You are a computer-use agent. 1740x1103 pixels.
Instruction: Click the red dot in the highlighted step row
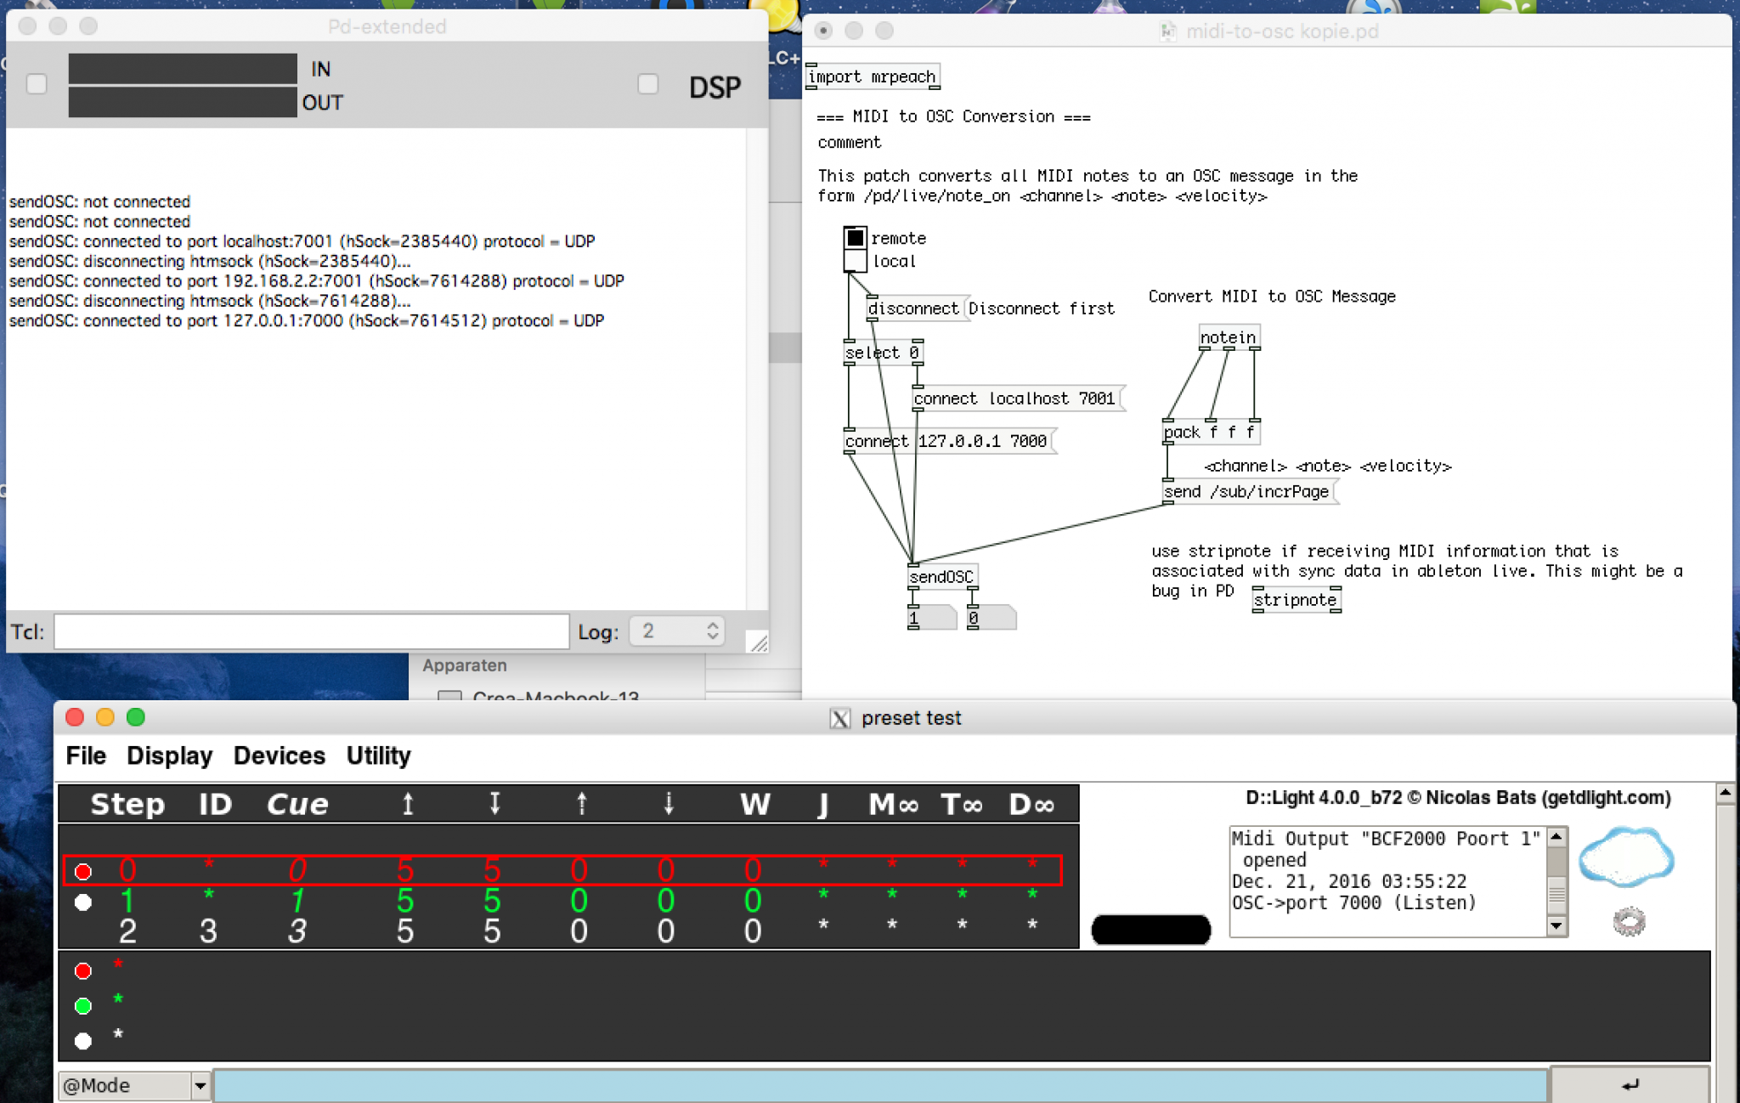coord(83,871)
